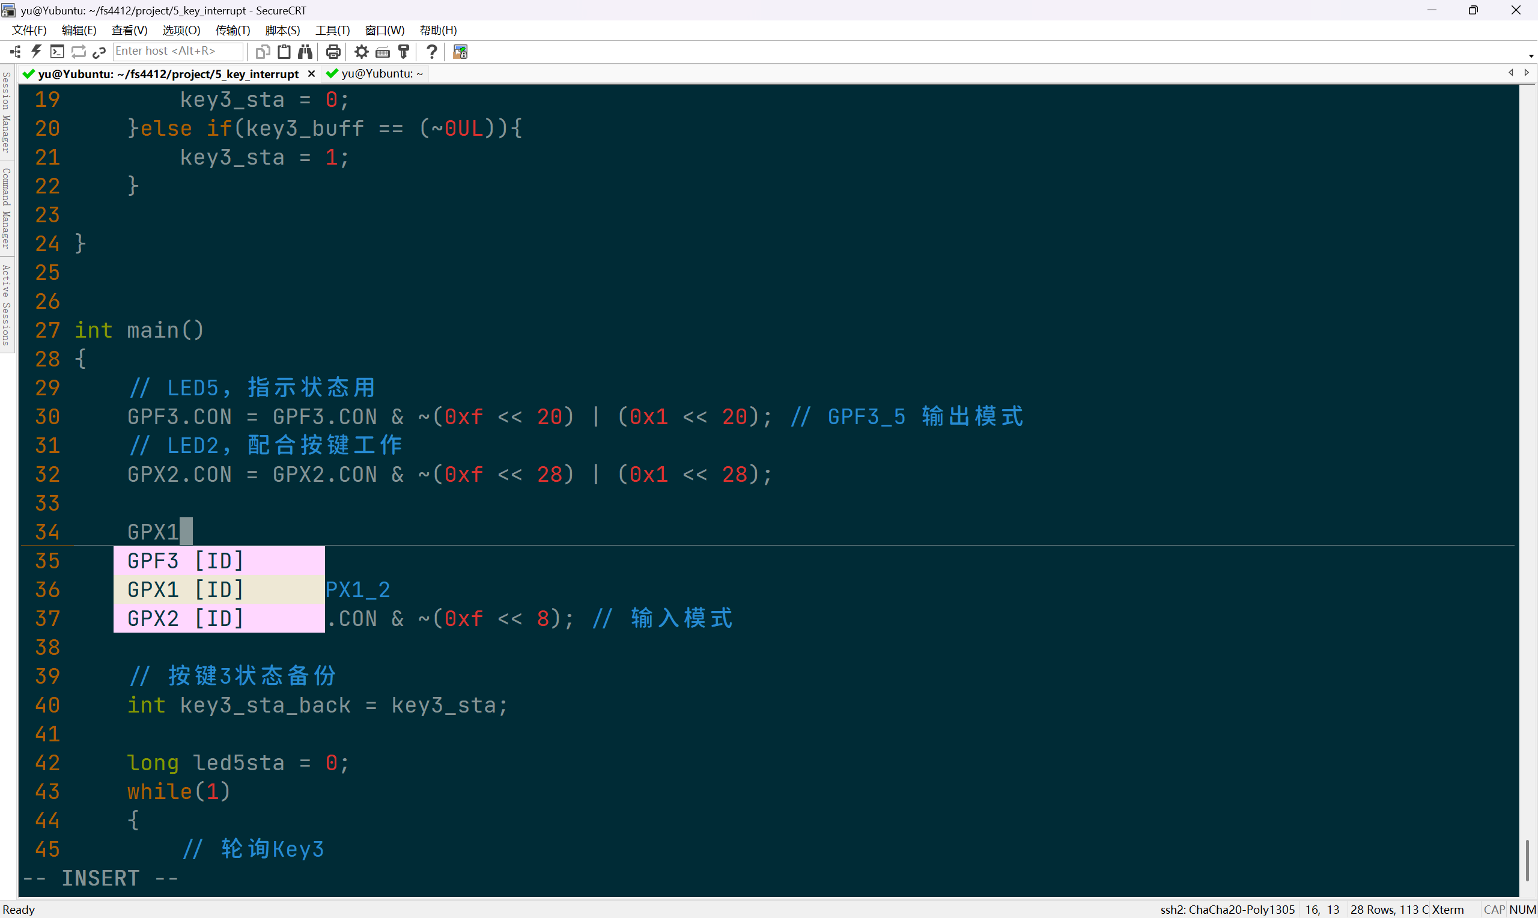Click the Keymap Editor keyboard icon

tap(383, 52)
